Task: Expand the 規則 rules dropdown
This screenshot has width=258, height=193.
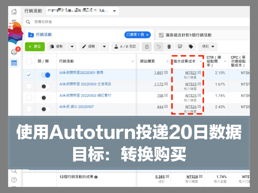Action: click(x=208, y=46)
